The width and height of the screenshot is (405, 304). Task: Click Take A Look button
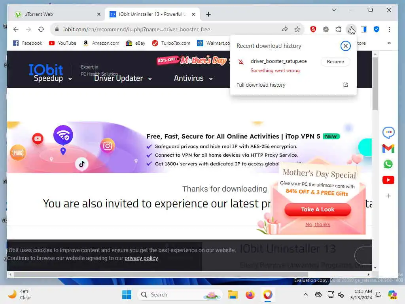coord(318,209)
